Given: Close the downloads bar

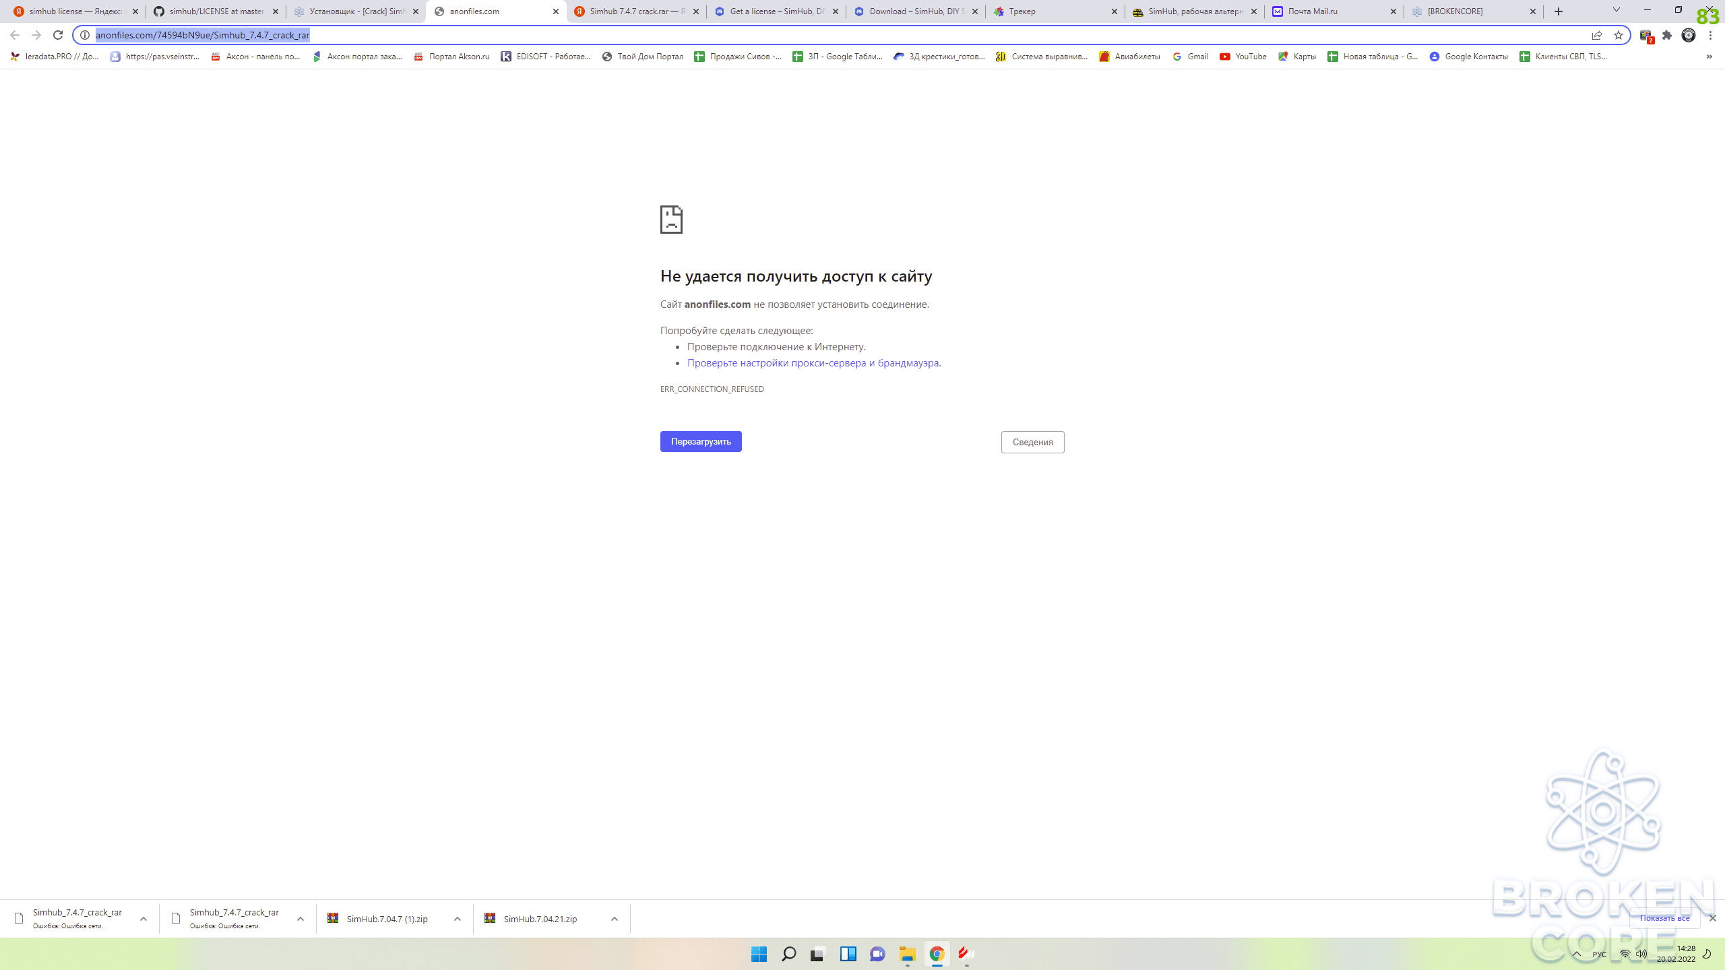Looking at the screenshot, I should [x=1712, y=918].
